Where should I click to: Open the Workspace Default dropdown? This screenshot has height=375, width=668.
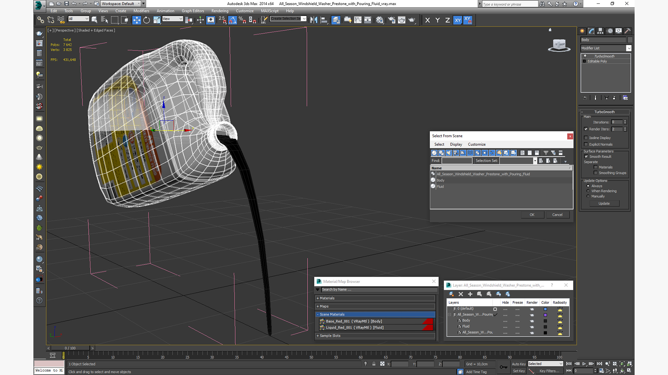[121, 3]
